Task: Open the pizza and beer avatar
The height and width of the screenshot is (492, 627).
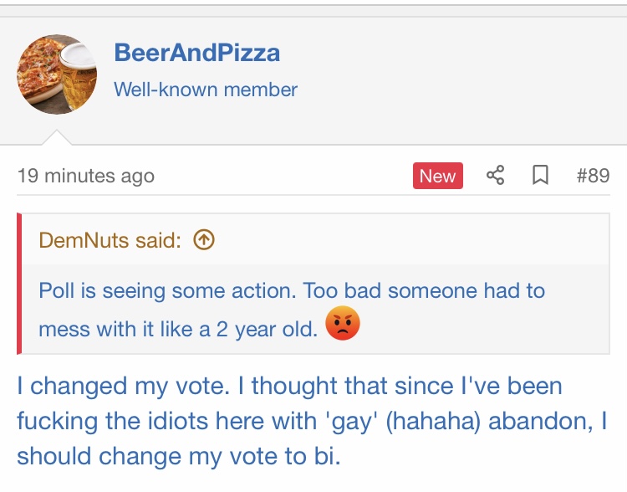Action: 57,74
